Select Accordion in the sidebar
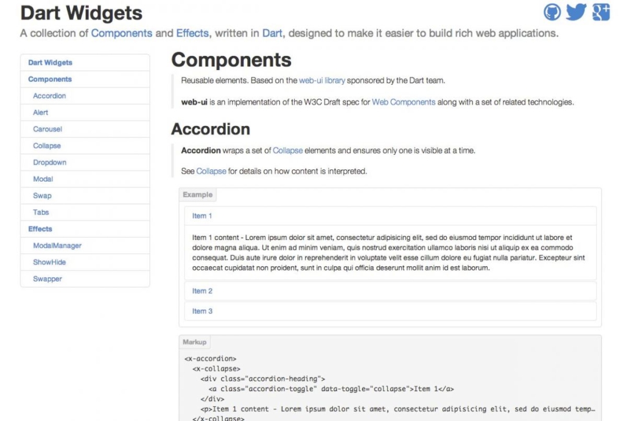This screenshot has width=627, height=421. pyautogui.click(x=49, y=96)
